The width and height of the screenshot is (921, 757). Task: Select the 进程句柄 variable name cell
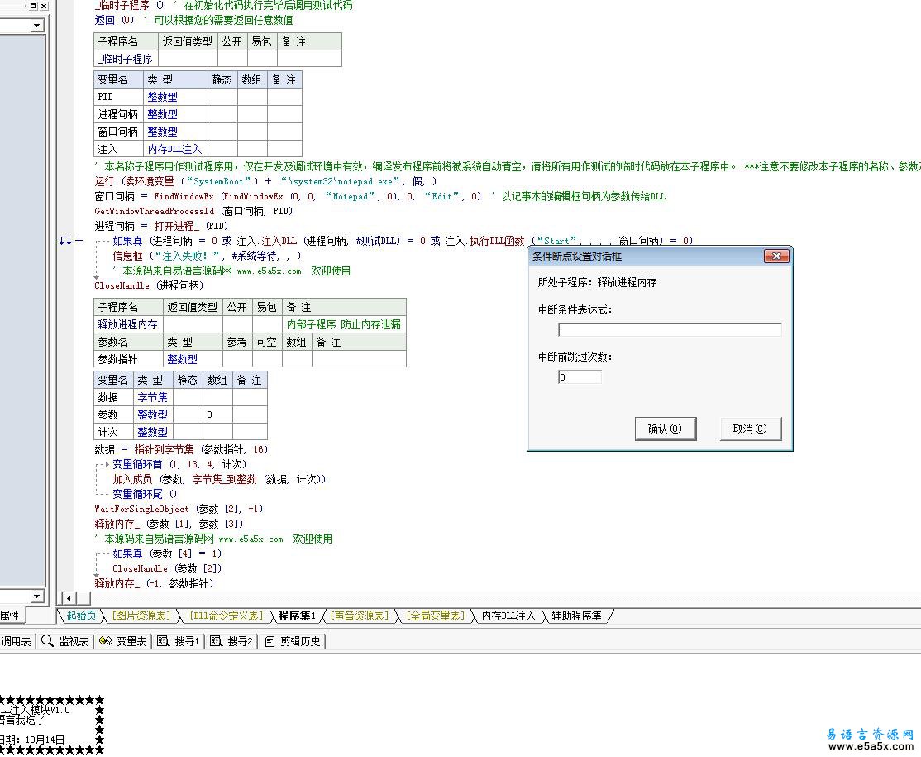[x=119, y=114]
